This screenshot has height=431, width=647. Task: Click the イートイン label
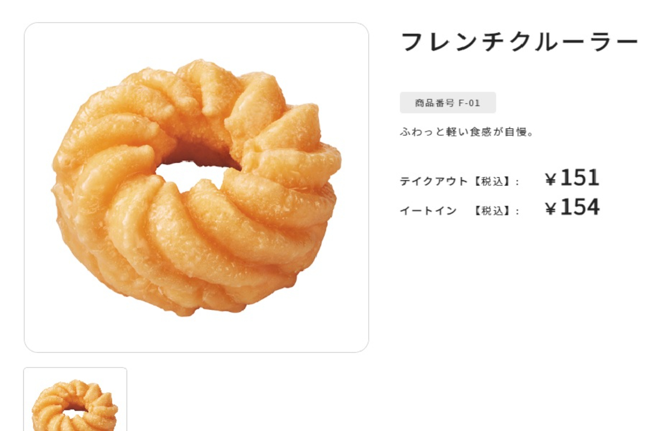[428, 211]
